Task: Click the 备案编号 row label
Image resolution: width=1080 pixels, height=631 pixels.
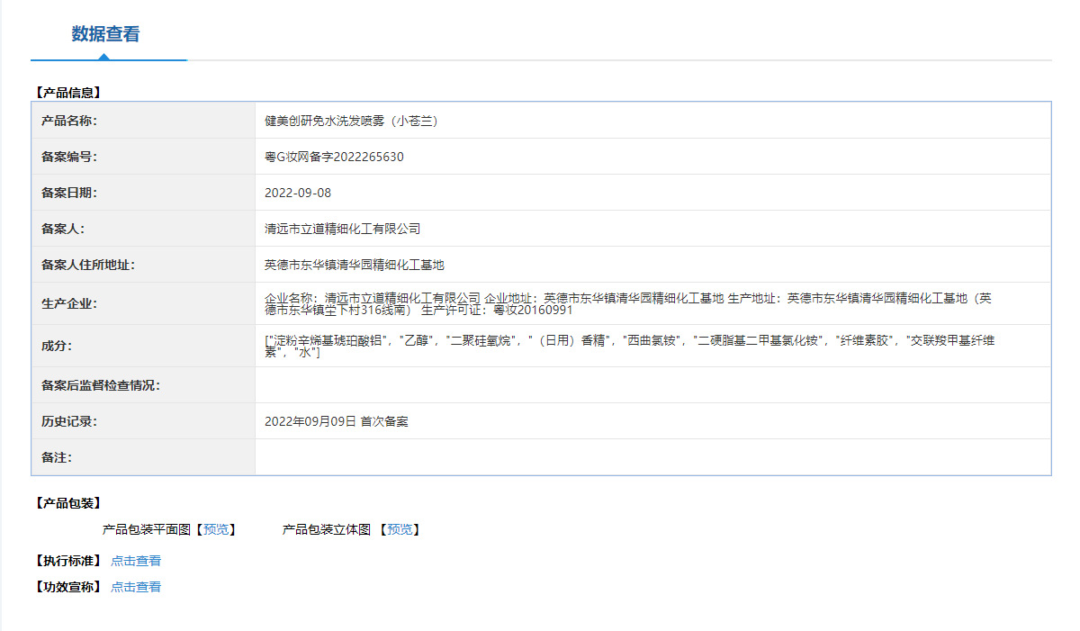Action: [69, 157]
